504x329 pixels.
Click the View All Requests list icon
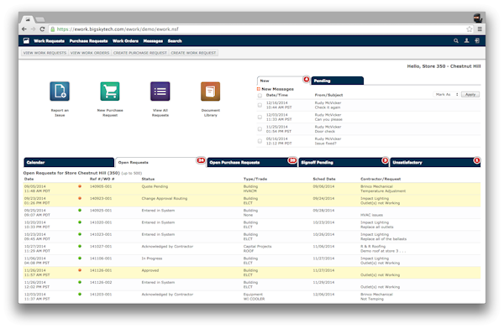160,91
